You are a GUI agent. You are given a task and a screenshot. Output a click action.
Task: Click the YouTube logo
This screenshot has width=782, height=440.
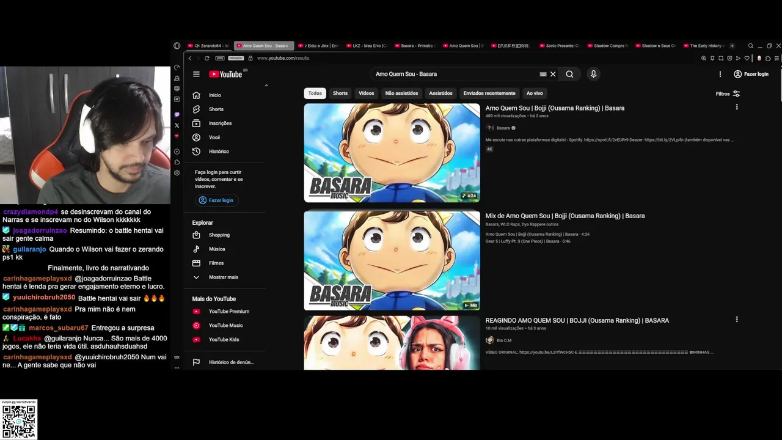[226, 74]
